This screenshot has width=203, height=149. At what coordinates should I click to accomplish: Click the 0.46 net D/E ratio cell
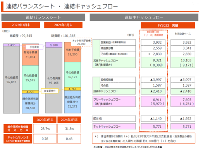pos(69,139)
